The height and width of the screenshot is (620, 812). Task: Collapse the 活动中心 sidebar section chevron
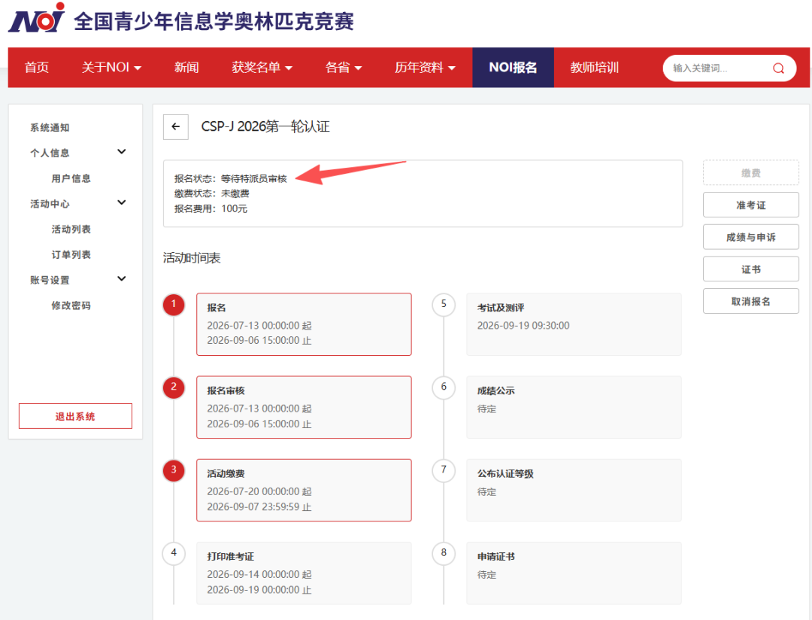click(x=122, y=202)
